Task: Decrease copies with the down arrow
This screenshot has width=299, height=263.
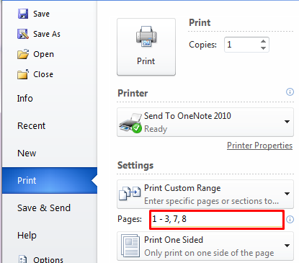Action: (x=263, y=48)
